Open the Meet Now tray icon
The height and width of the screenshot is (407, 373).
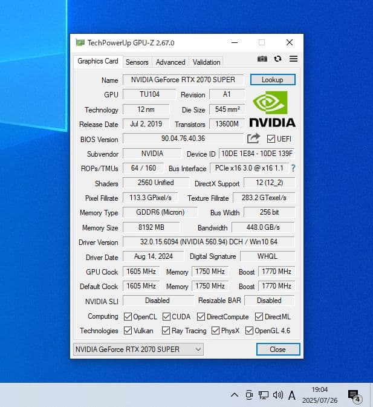249,395
